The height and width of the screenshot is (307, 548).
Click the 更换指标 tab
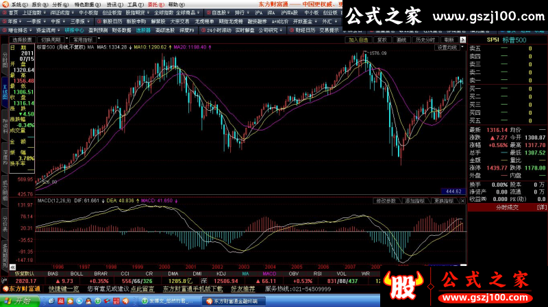444,201
